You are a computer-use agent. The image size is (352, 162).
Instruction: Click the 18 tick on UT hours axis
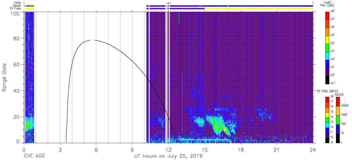pos(241,149)
